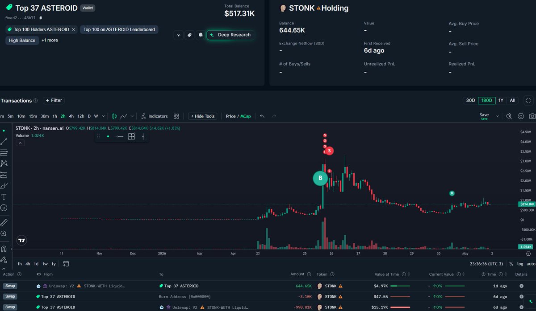This screenshot has width=536, height=311.
Task: Expand the +1 more tags
Action: [x=50, y=40]
